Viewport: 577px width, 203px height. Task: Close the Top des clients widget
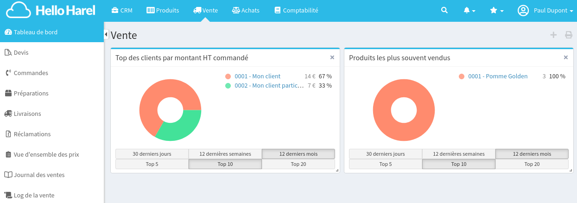pos(332,57)
